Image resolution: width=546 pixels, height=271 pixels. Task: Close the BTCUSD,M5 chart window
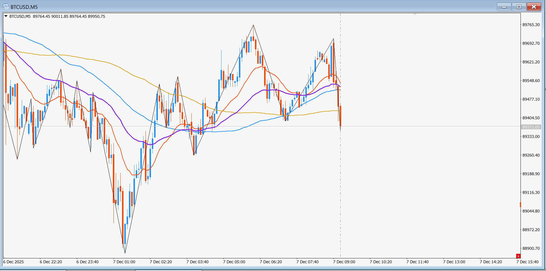tap(534, 7)
